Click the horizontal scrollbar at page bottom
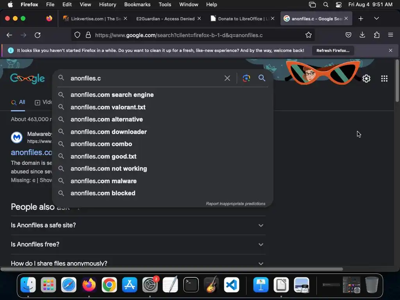 coord(171,269)
